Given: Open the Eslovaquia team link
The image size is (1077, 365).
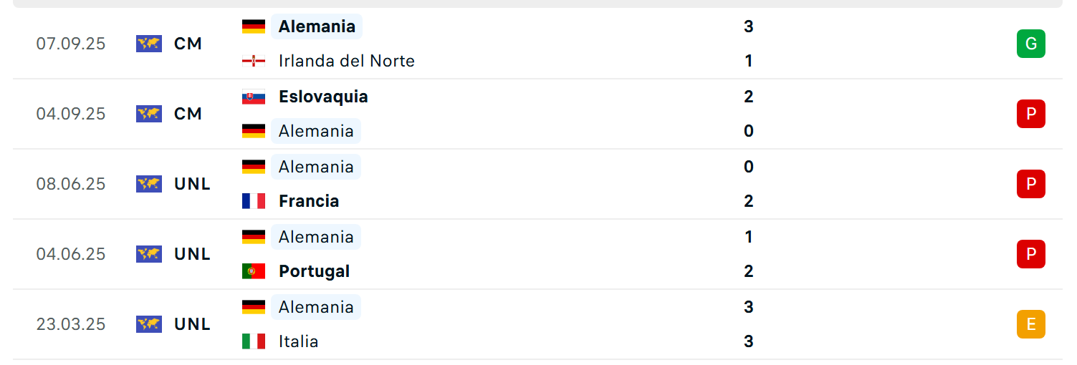Looking at the screenshot, I should coord(323,97).
